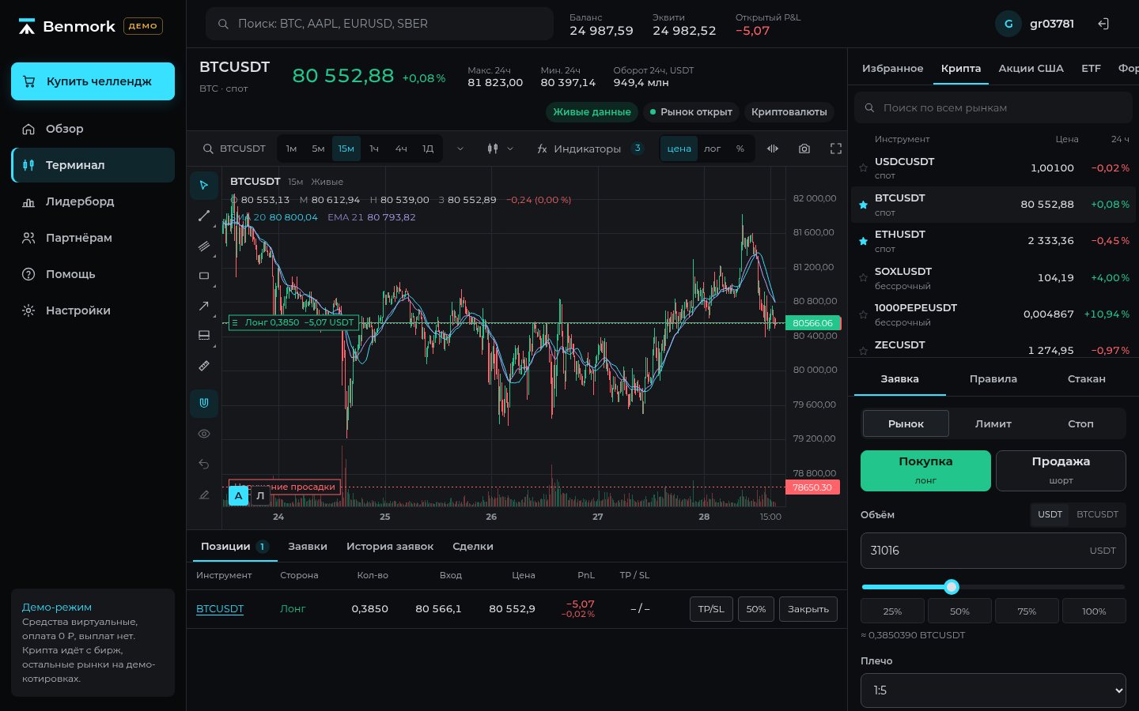The width and height of the screenshot is (1139, 711).
Task: Toggle drawings visibility eye icon
Action: 204,434
